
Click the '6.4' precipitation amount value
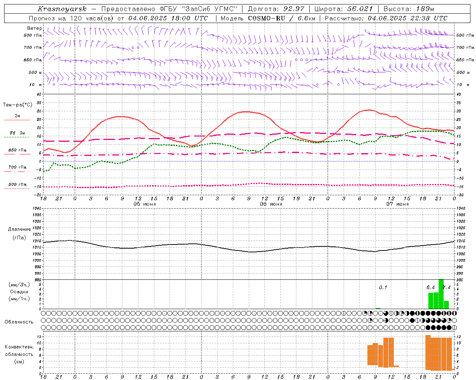coord(430,287)
